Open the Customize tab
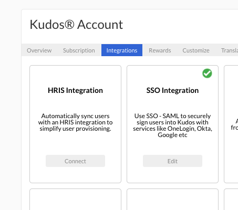 click(196, 50)
